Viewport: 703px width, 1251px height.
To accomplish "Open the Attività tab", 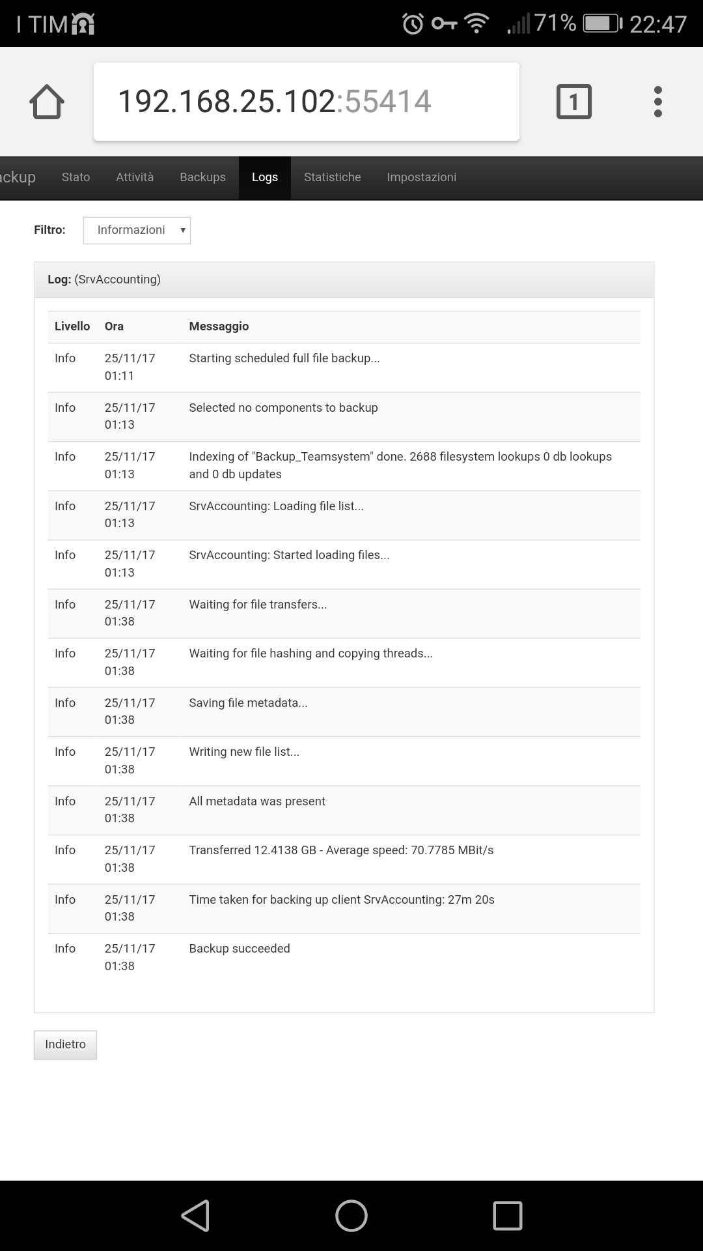I will click(x=135, y=177).
